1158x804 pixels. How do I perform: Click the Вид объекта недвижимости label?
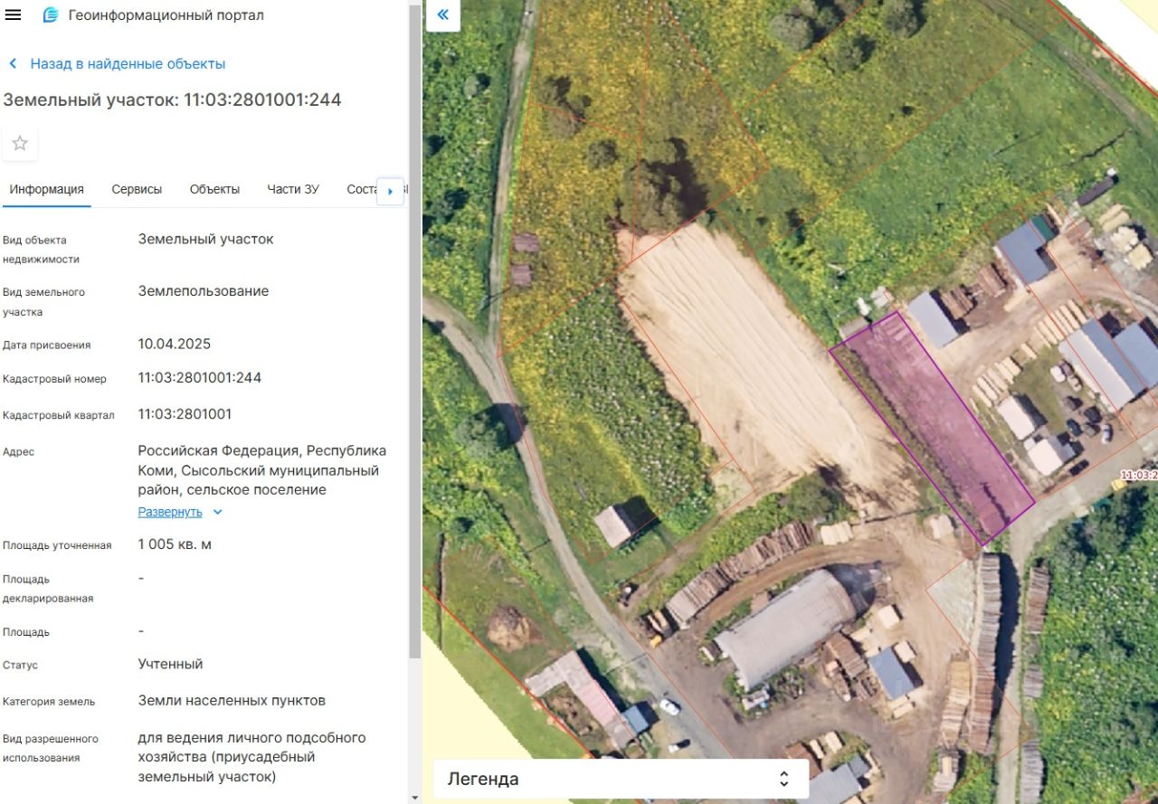(41, 250)
